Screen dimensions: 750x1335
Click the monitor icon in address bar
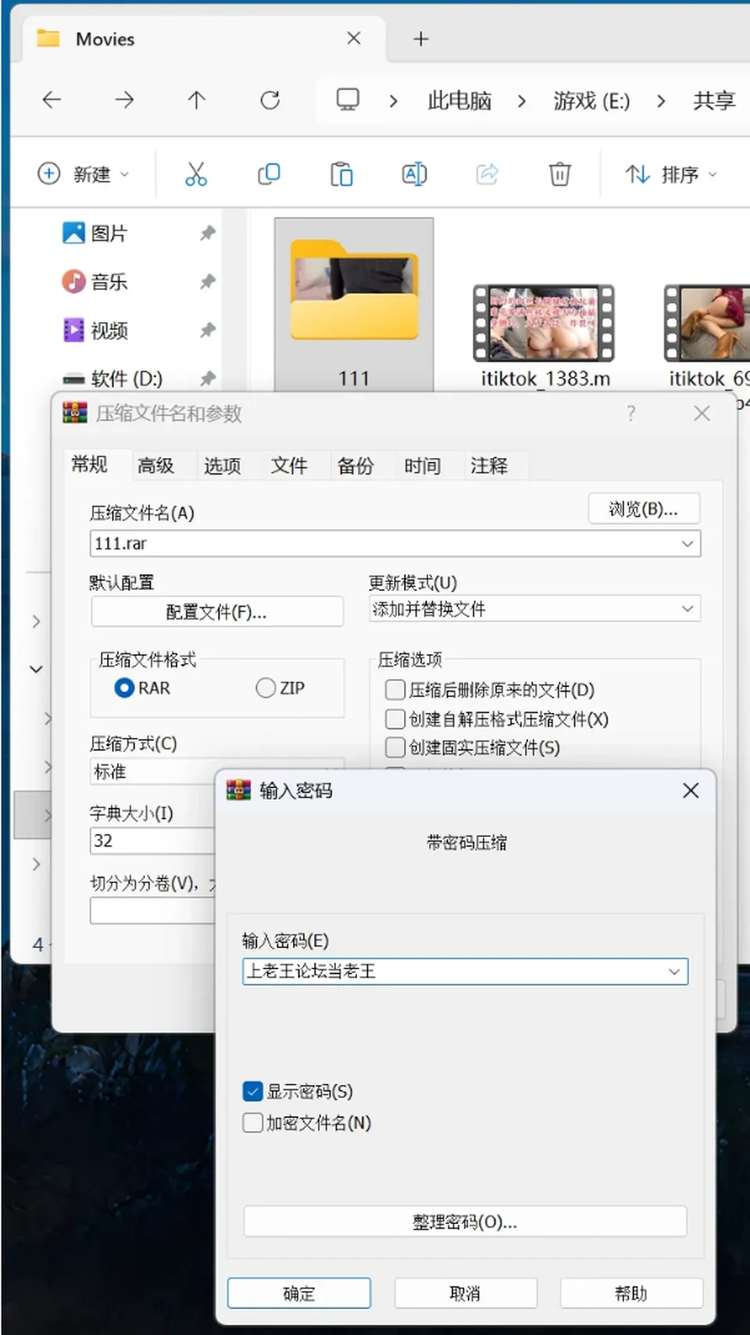pyautogui.click(x=348, y=100)
